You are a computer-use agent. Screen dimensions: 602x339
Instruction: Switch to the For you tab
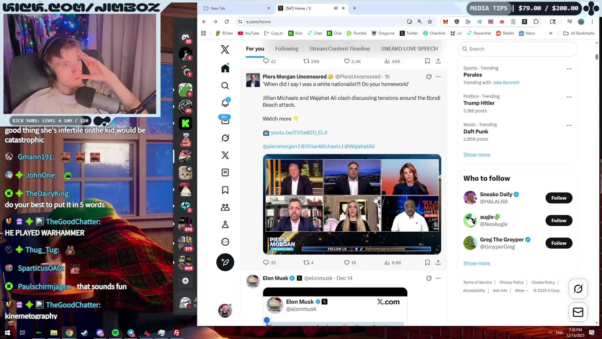click(x=255, y=49)
